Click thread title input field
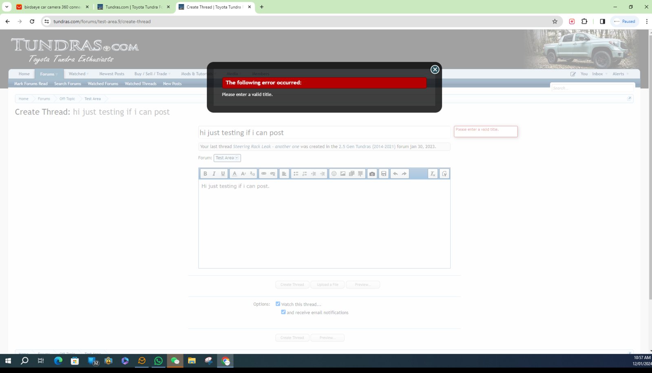652x373 pixels. [324, 133]
